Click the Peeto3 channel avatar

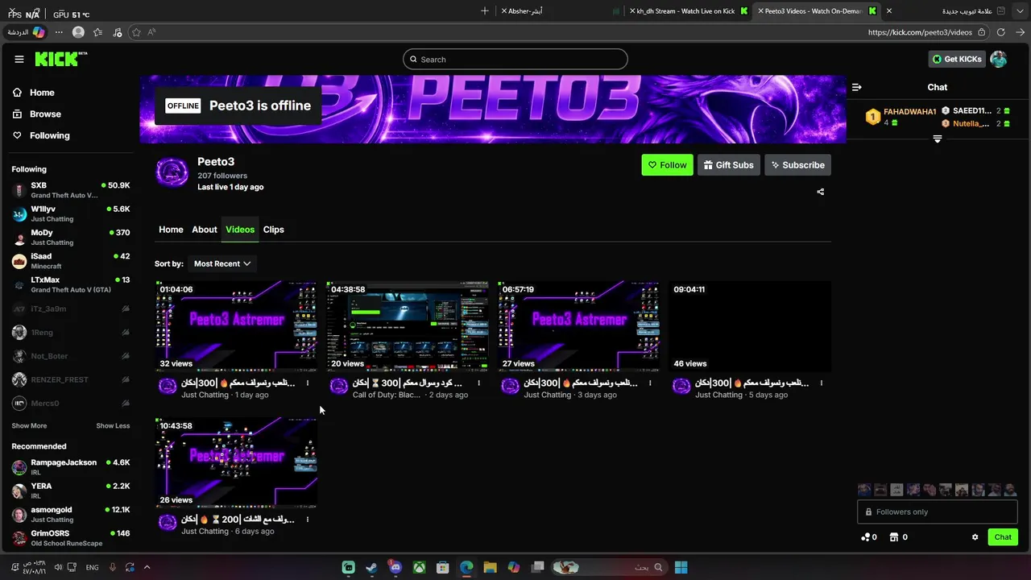[172, 172]
